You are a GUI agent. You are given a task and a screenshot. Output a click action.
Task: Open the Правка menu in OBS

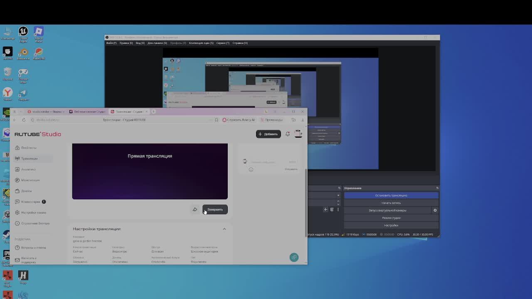[x=126, y=43]
